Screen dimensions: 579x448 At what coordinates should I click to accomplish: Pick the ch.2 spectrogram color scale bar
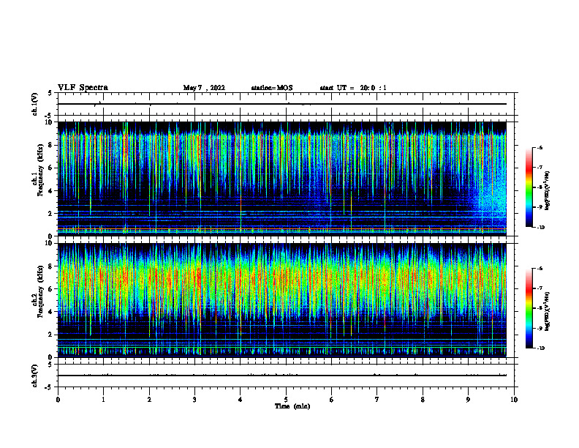coord(529,308)
